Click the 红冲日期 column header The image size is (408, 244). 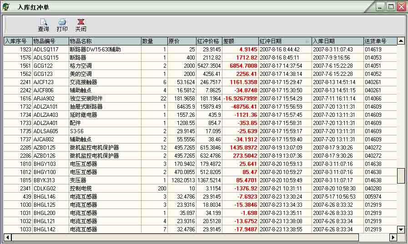(x=285, y=41)
